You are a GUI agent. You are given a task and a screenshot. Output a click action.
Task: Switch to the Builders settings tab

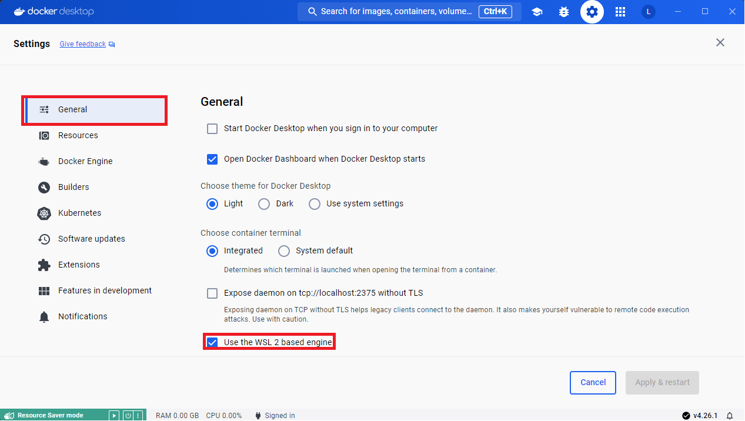[x=95, y=187]
